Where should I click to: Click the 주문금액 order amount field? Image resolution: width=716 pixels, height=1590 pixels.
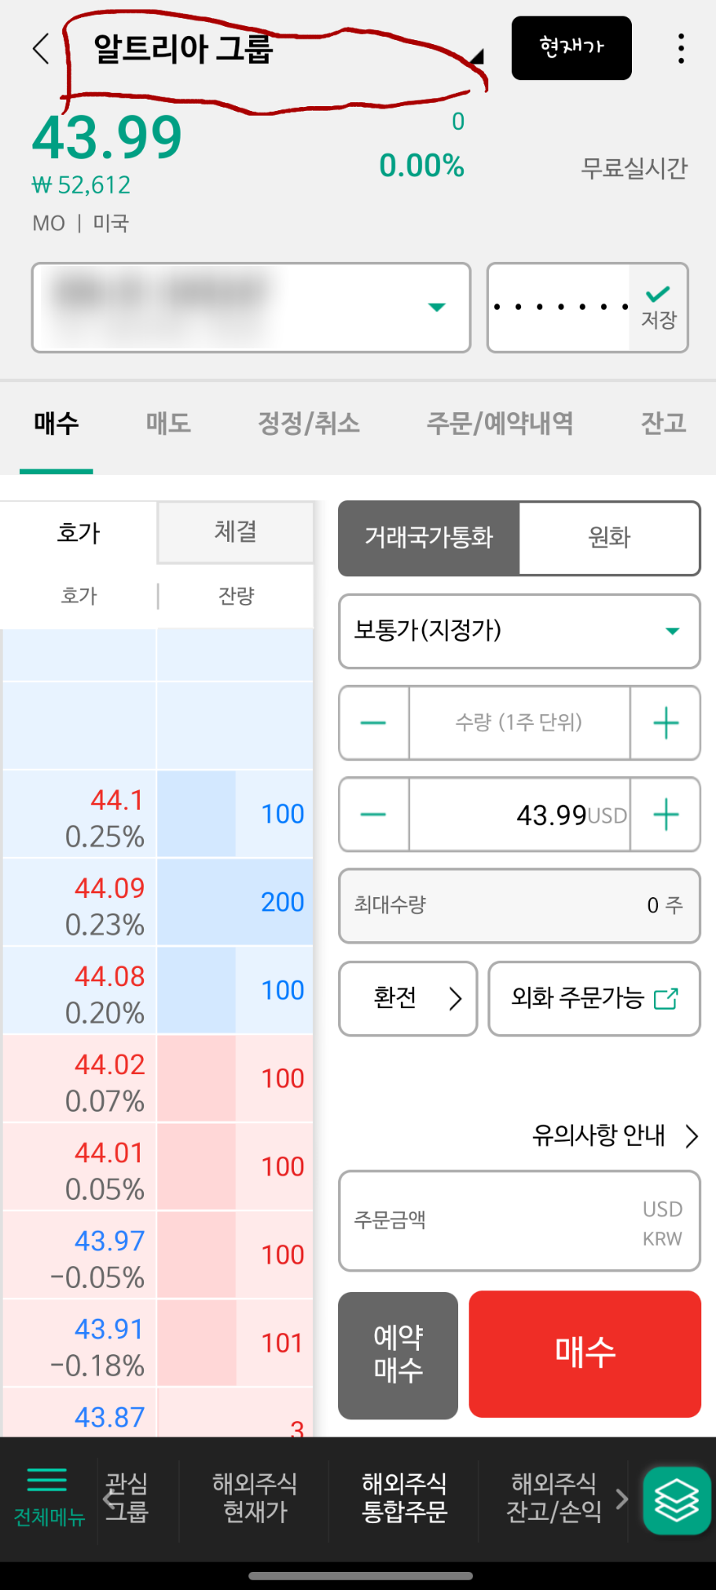coord(520,1221)
